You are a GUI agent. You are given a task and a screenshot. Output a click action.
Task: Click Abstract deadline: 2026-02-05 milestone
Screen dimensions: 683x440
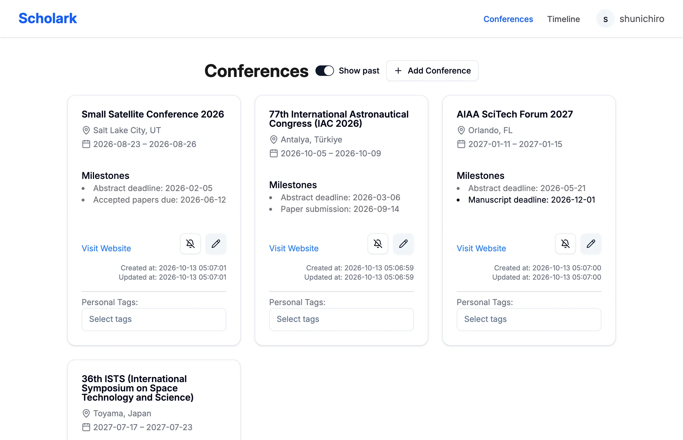153,188
